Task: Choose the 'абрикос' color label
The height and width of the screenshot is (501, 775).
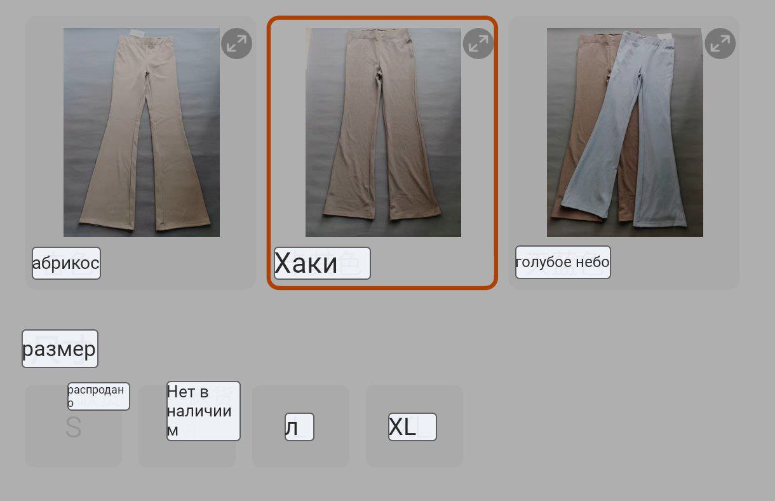Action: tap(66, 263)
